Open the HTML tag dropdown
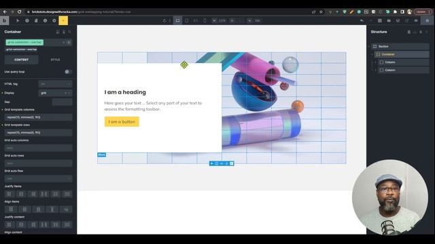 click(x=55, y=84)
